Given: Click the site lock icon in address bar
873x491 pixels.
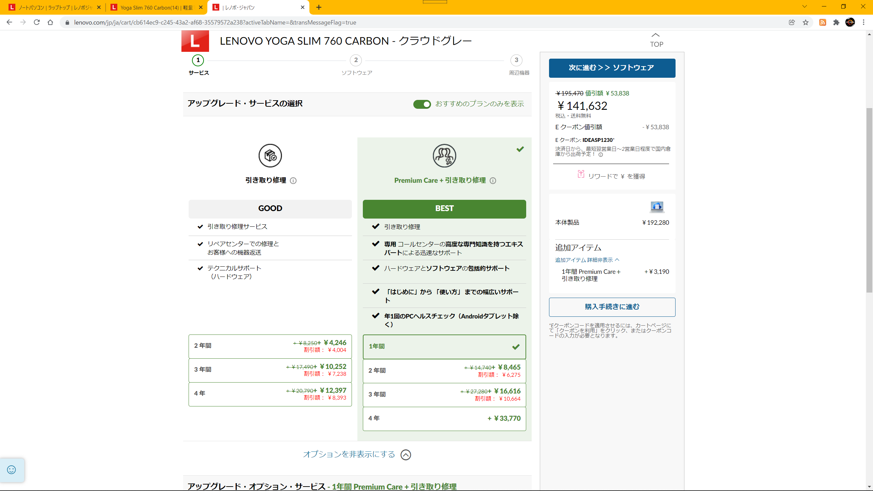Looking at the screenshot, I should click(x=67, y=23).
